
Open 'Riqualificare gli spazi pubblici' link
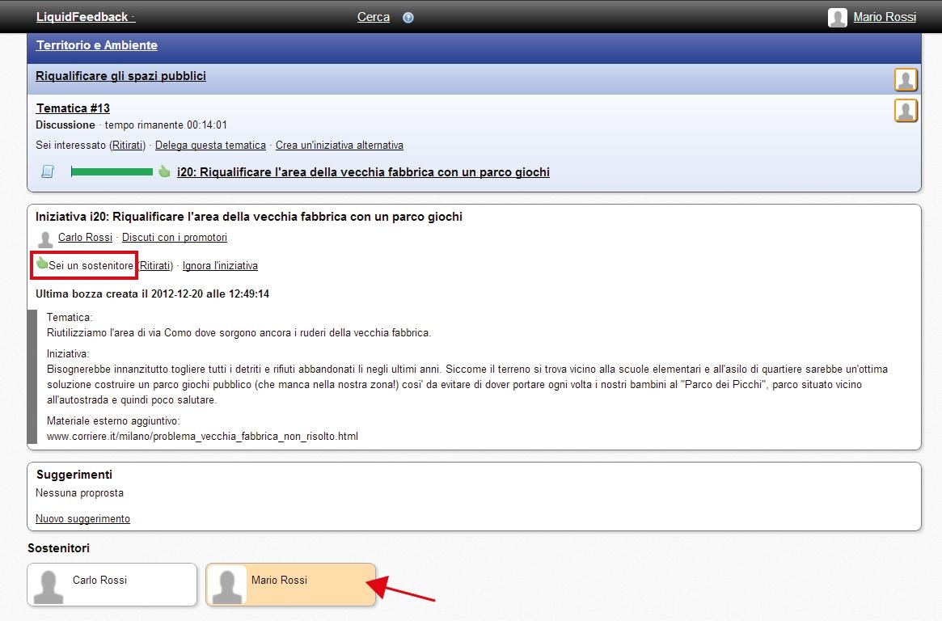[120, 76]
